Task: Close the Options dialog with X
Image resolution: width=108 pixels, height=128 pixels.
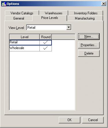Action: (x=104, y=4)
